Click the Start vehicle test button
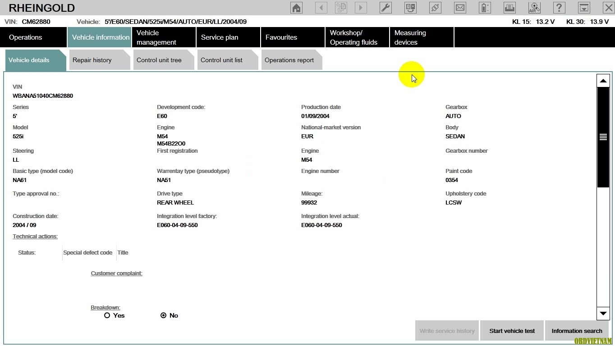Image resolution: width=615 pixels, height=346 pixels. click(x=512, y=331)
